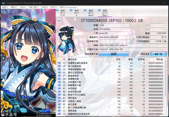Click the firmware field showing CC46
This screenshot has width=169, height=117.
coord(114,25)
